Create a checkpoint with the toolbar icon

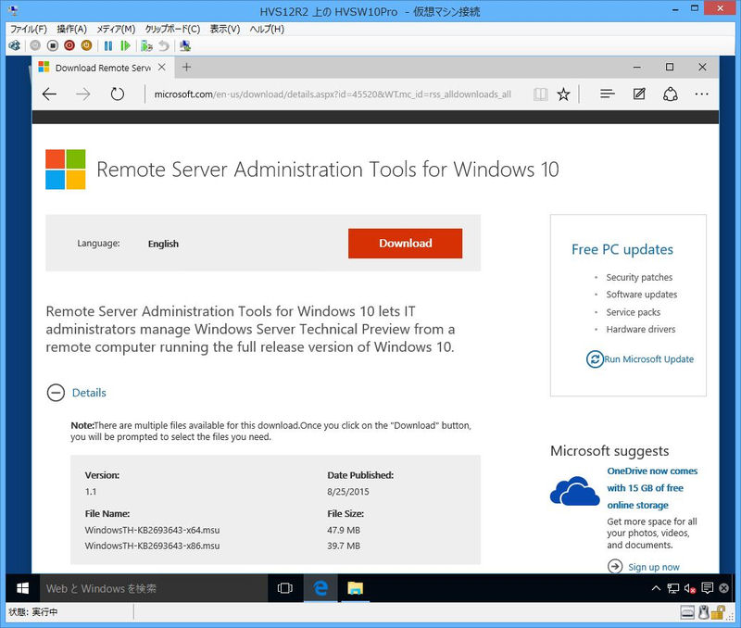point(147,45)
